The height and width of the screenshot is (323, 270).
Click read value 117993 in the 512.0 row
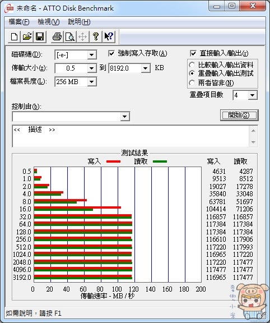tap(243, 247)
